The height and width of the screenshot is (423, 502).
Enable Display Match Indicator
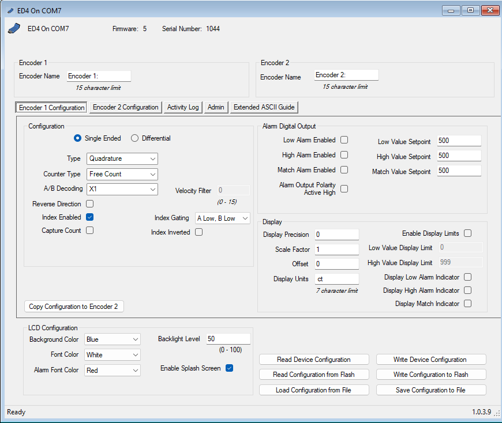click(x=467, y=303)
